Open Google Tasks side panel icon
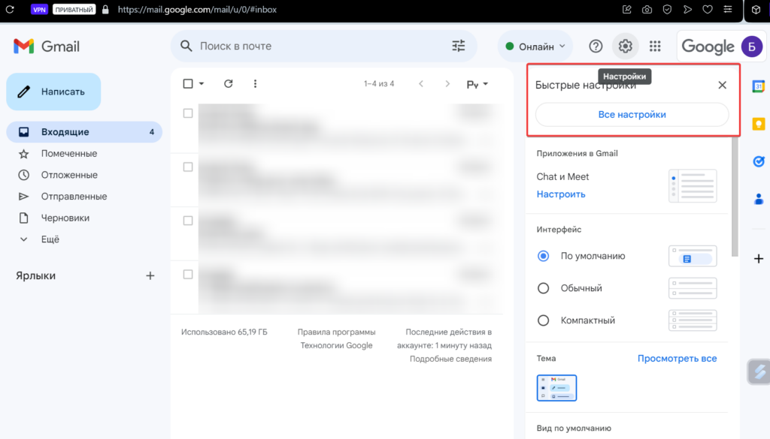Screen dimensions: 770x439 coord(759,161)
